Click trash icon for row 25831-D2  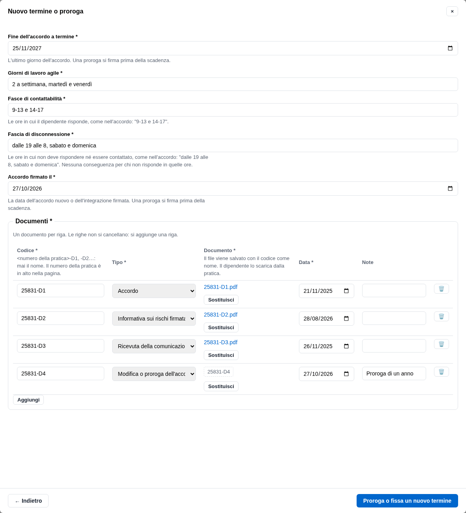pyautogui.click(x=441, y=317)
